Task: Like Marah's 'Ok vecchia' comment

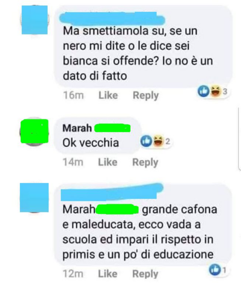Action: pos(108,162)
